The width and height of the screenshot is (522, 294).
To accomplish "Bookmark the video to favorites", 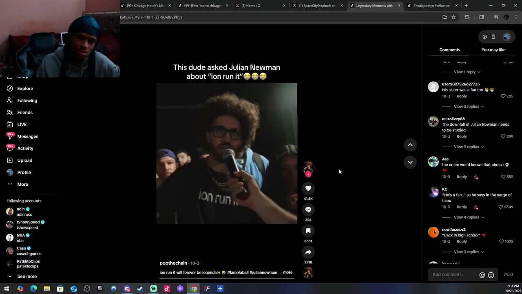I will [308, 231].
